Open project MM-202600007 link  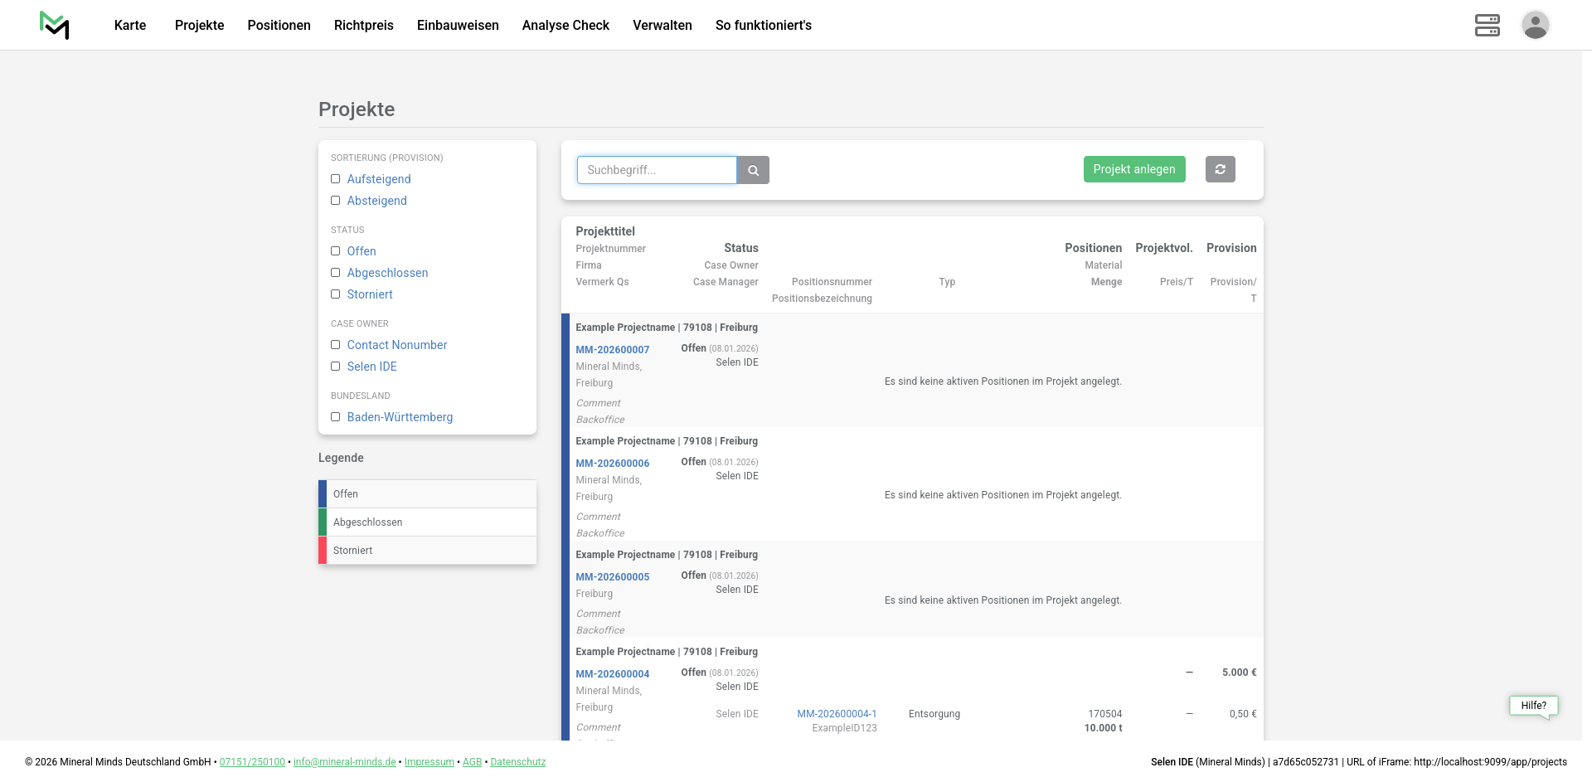(612, 350)
